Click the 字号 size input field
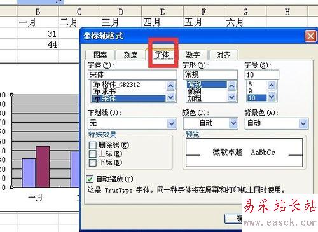The image size is (318, 232). click(x=262, y=75)
